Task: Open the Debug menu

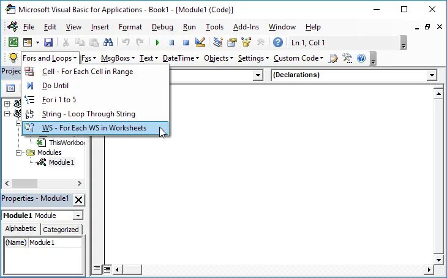Action: click(x=162, y=27)
